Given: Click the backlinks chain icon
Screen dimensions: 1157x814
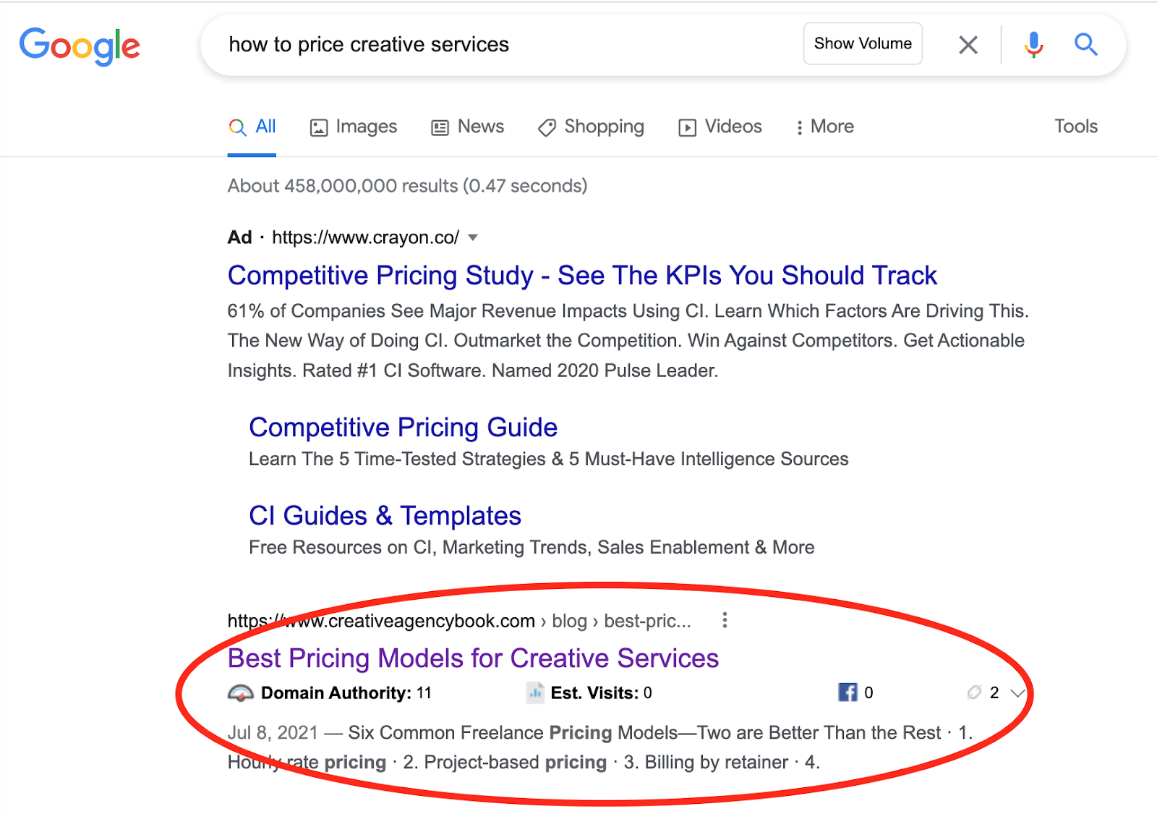Looking at the screenshot, I should tap(974, 692).
